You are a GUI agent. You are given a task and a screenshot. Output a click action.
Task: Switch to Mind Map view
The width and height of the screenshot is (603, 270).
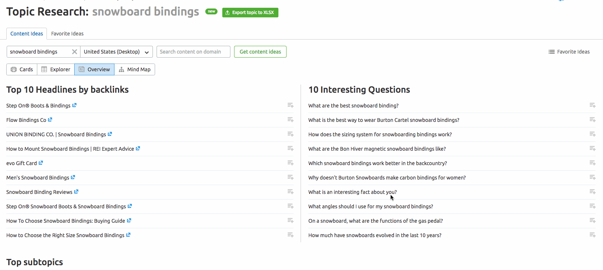134,69
